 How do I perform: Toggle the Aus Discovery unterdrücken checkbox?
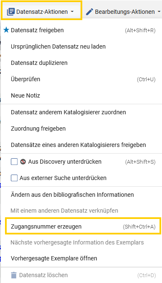pos(14,162)
